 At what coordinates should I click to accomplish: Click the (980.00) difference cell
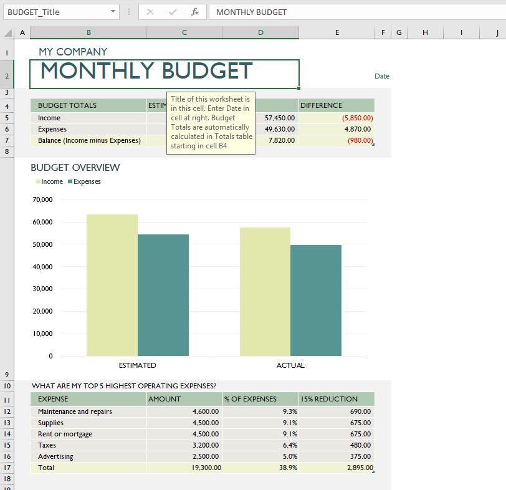tap(337, 140)
